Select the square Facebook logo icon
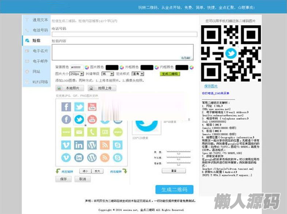287x214 pixels. 66,107
